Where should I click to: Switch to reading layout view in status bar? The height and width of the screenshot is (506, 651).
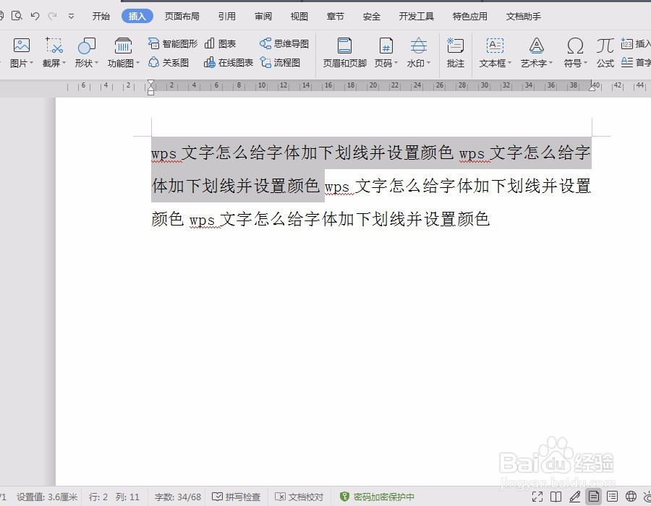coord(556,497)
